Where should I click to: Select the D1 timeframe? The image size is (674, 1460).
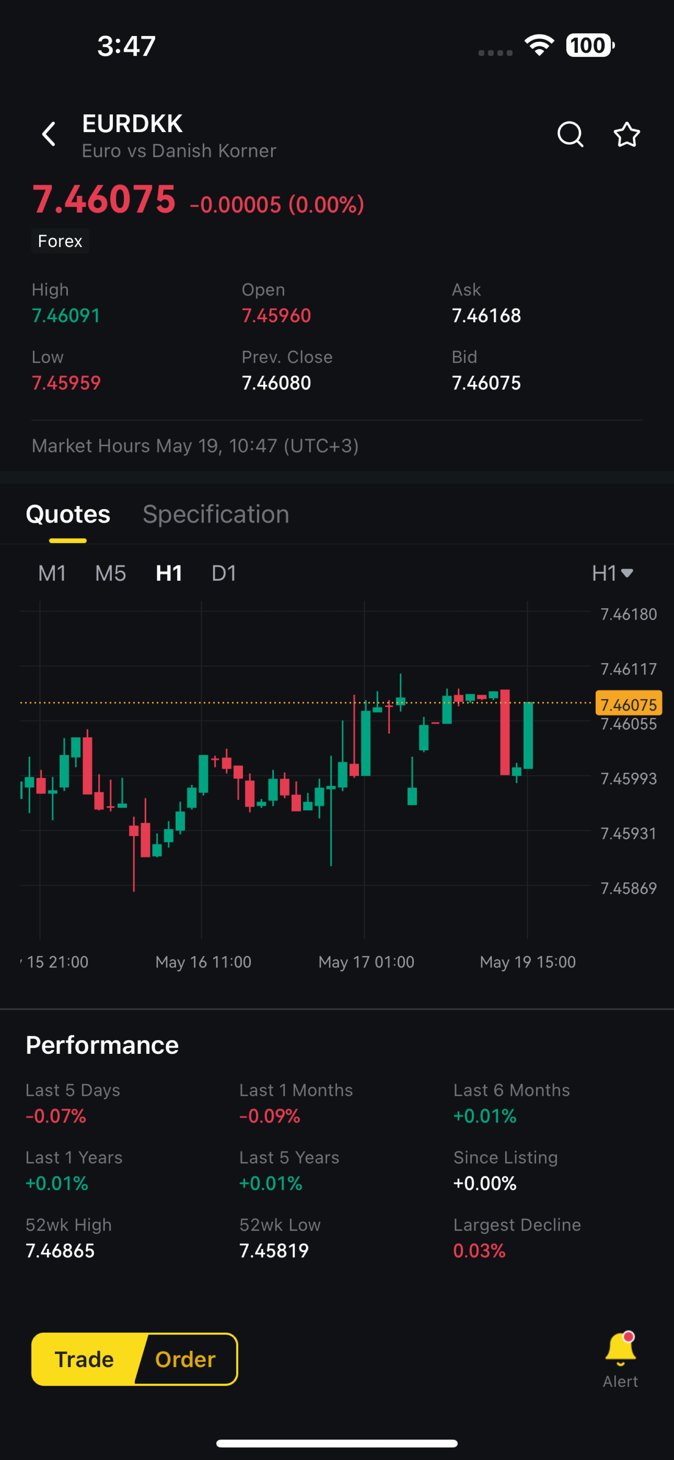pos(223,573)
